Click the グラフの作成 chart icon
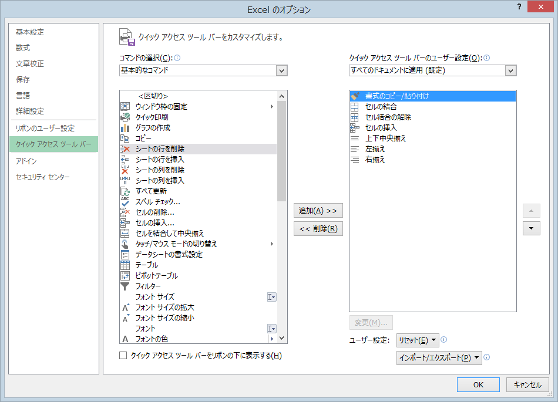 [125, 127]
